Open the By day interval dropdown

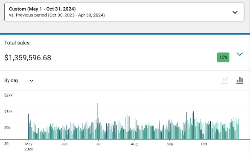tap(19, 80)
